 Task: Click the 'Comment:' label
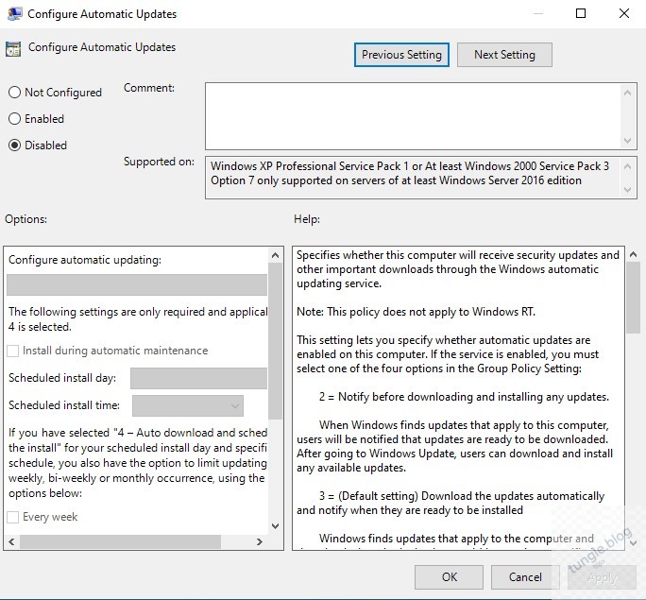(x=149, y=88)
